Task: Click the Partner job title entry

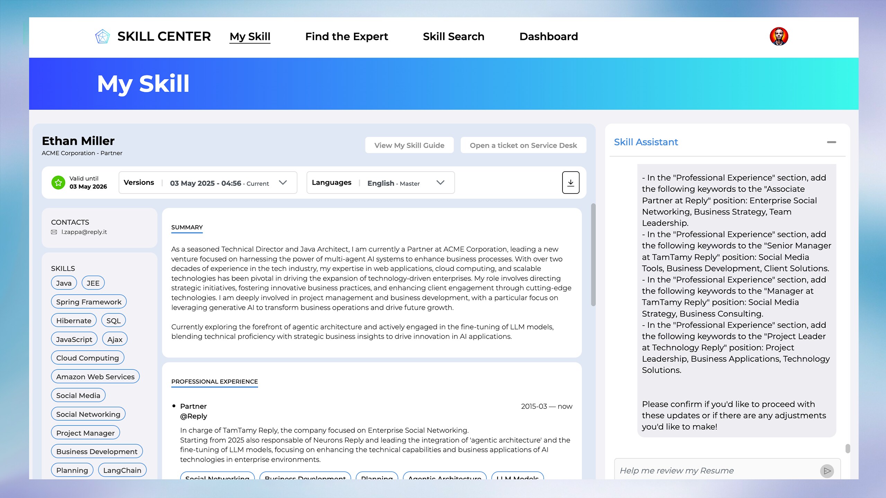Action: [x=193, y=406]
